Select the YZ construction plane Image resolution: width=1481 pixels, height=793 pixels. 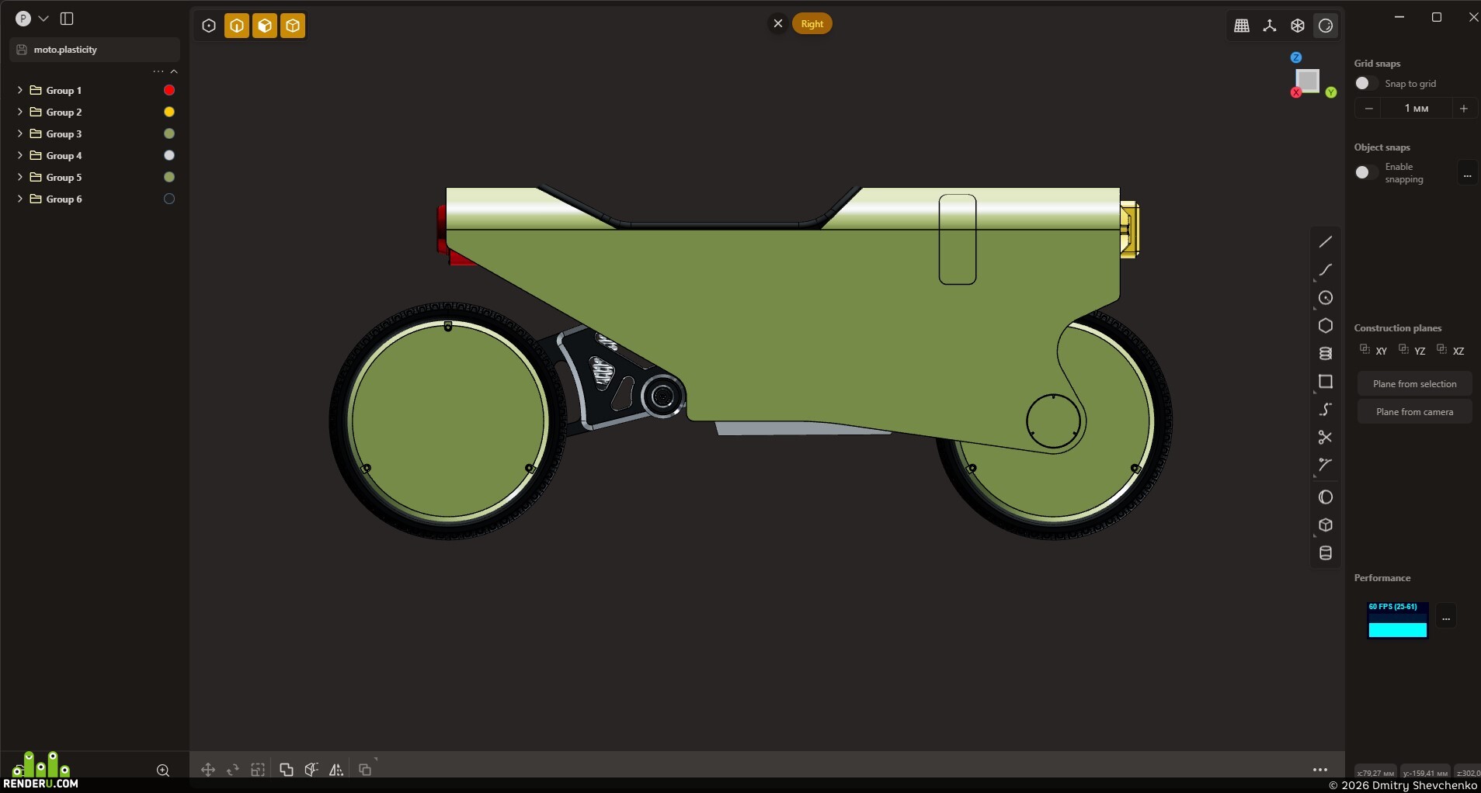(x=1413, y=350)
